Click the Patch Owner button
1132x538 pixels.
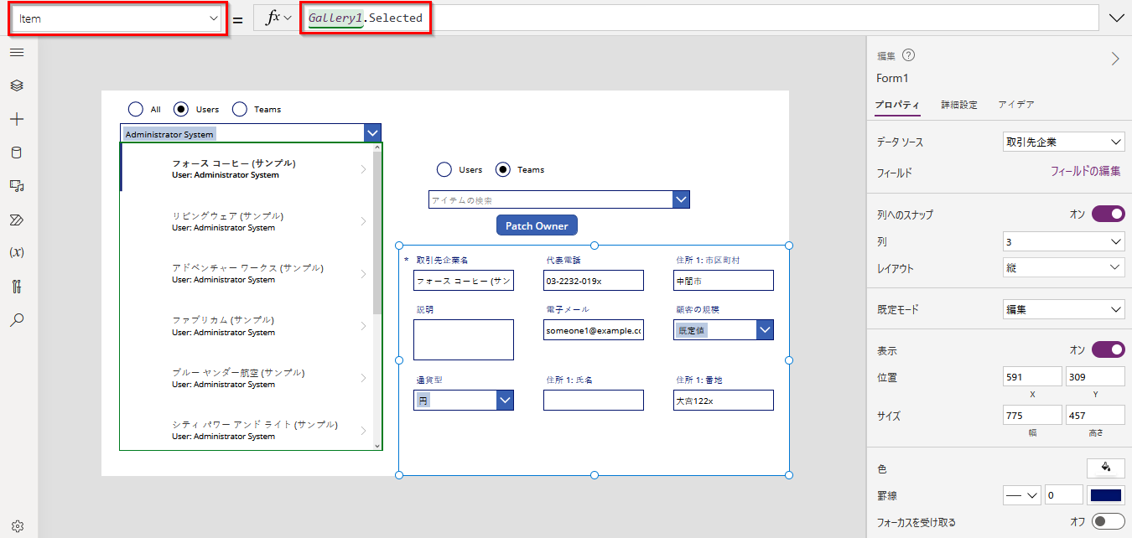coord(537,225)
